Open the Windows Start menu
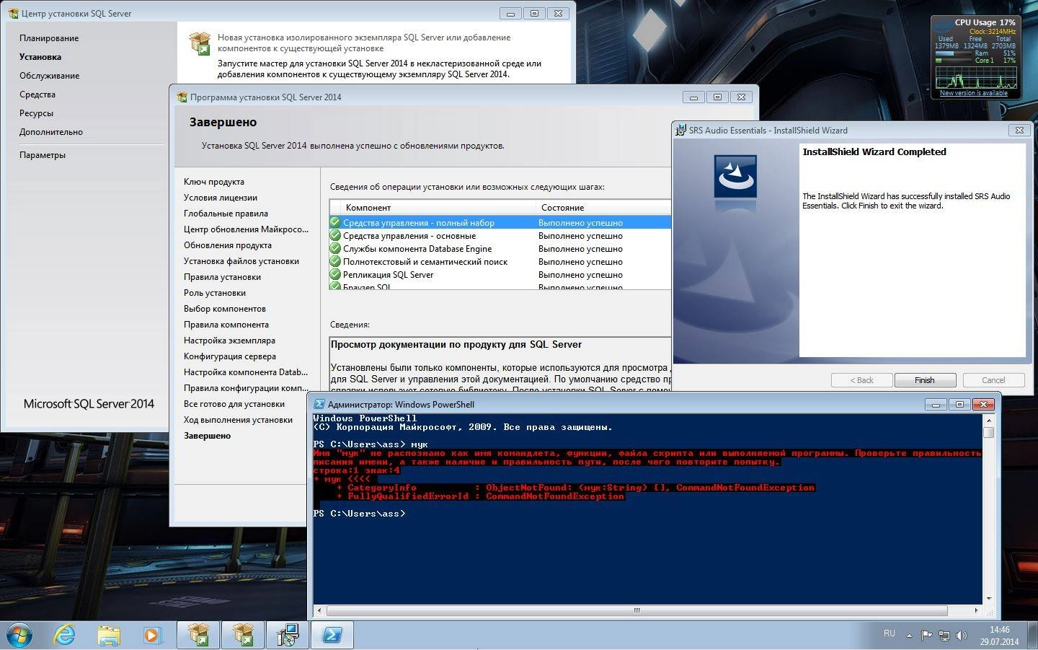Image resolution: width=1038 pixels, height=650 pixels. 19,635
